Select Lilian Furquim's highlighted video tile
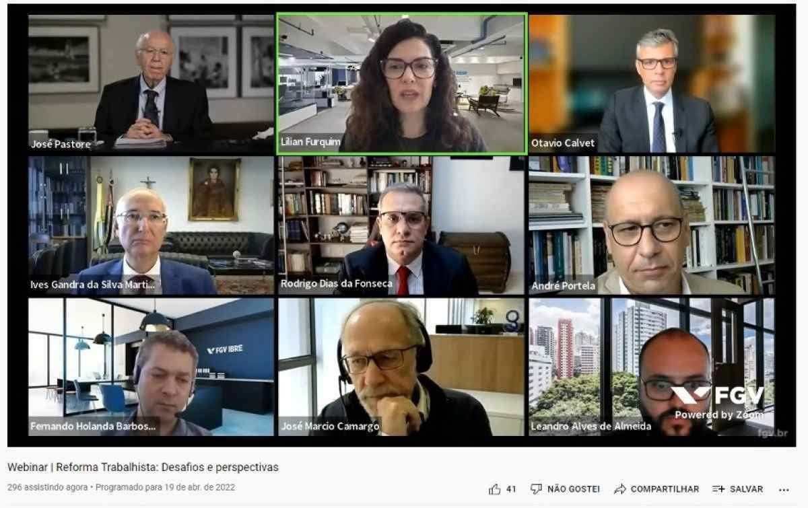 [x=401, y=83]
